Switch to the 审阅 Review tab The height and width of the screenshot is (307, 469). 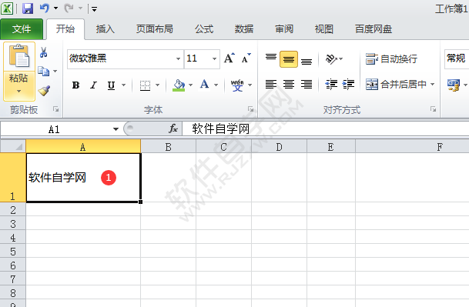(x=284, y=29)
